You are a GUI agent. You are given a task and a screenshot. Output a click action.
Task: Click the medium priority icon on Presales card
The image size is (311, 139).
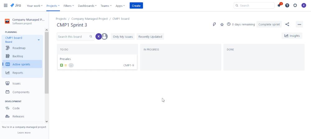pyautogui.click(x=66, y=65)
